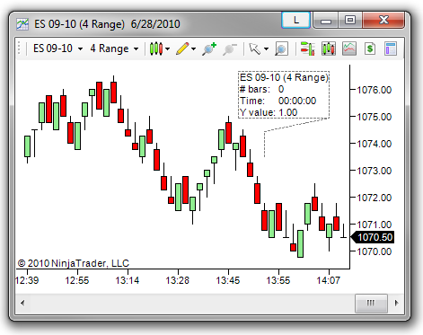Click the 1074.00 price axis label
The image size is (423, 335).
click(x=375, y=144)
